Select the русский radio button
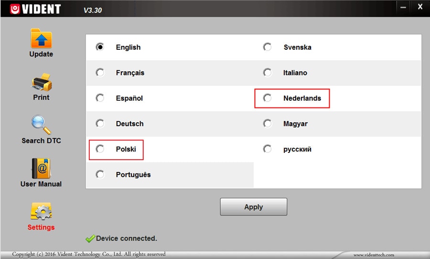 click(x=268, y=149)
